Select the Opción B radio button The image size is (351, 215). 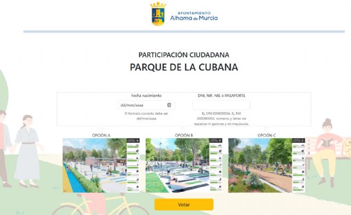tap(184, 129)
